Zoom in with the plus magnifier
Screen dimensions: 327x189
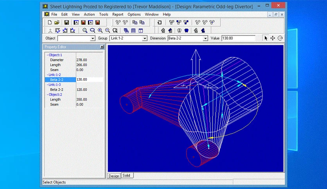(100, 30)
